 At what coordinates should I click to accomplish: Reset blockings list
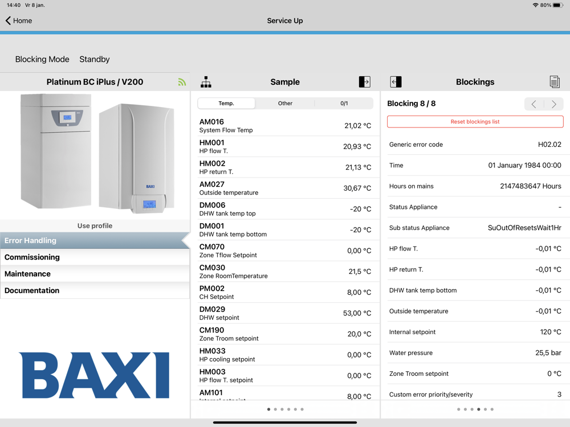475,122
